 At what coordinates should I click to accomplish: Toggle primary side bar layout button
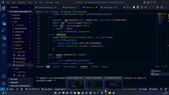coord(145,2)
